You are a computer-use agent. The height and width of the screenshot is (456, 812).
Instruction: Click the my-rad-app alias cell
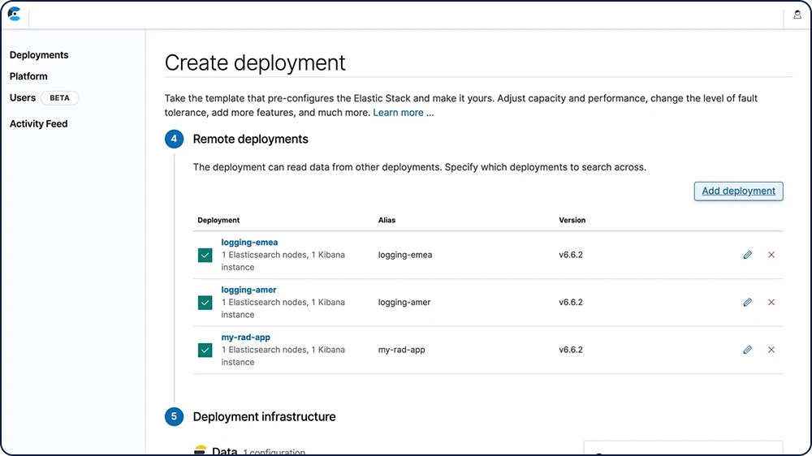(401, 350)
